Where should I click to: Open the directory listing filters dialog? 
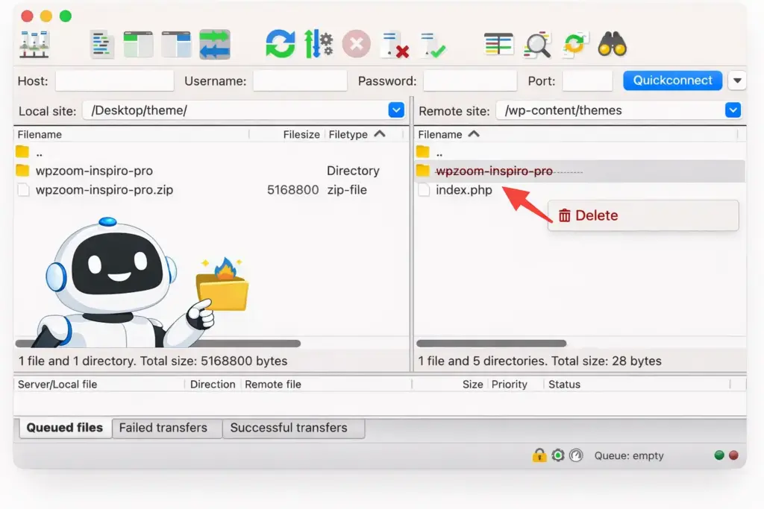[498, 45]
